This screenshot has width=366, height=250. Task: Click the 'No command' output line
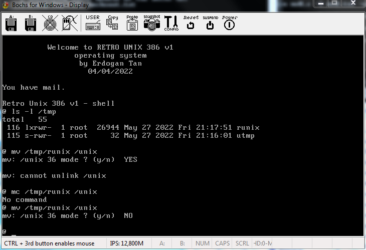pyautogui.click(x=25, y=199)
